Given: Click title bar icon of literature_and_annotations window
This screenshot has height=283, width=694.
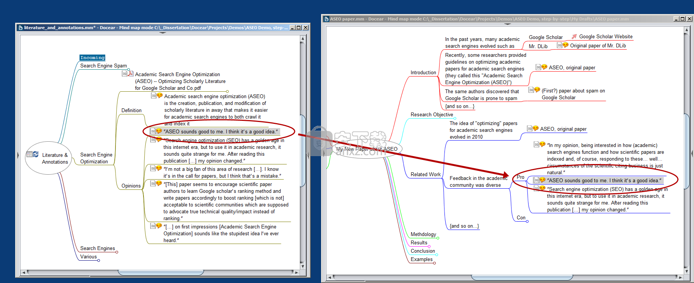Looking at the screenshot, I should coord(20,28).
